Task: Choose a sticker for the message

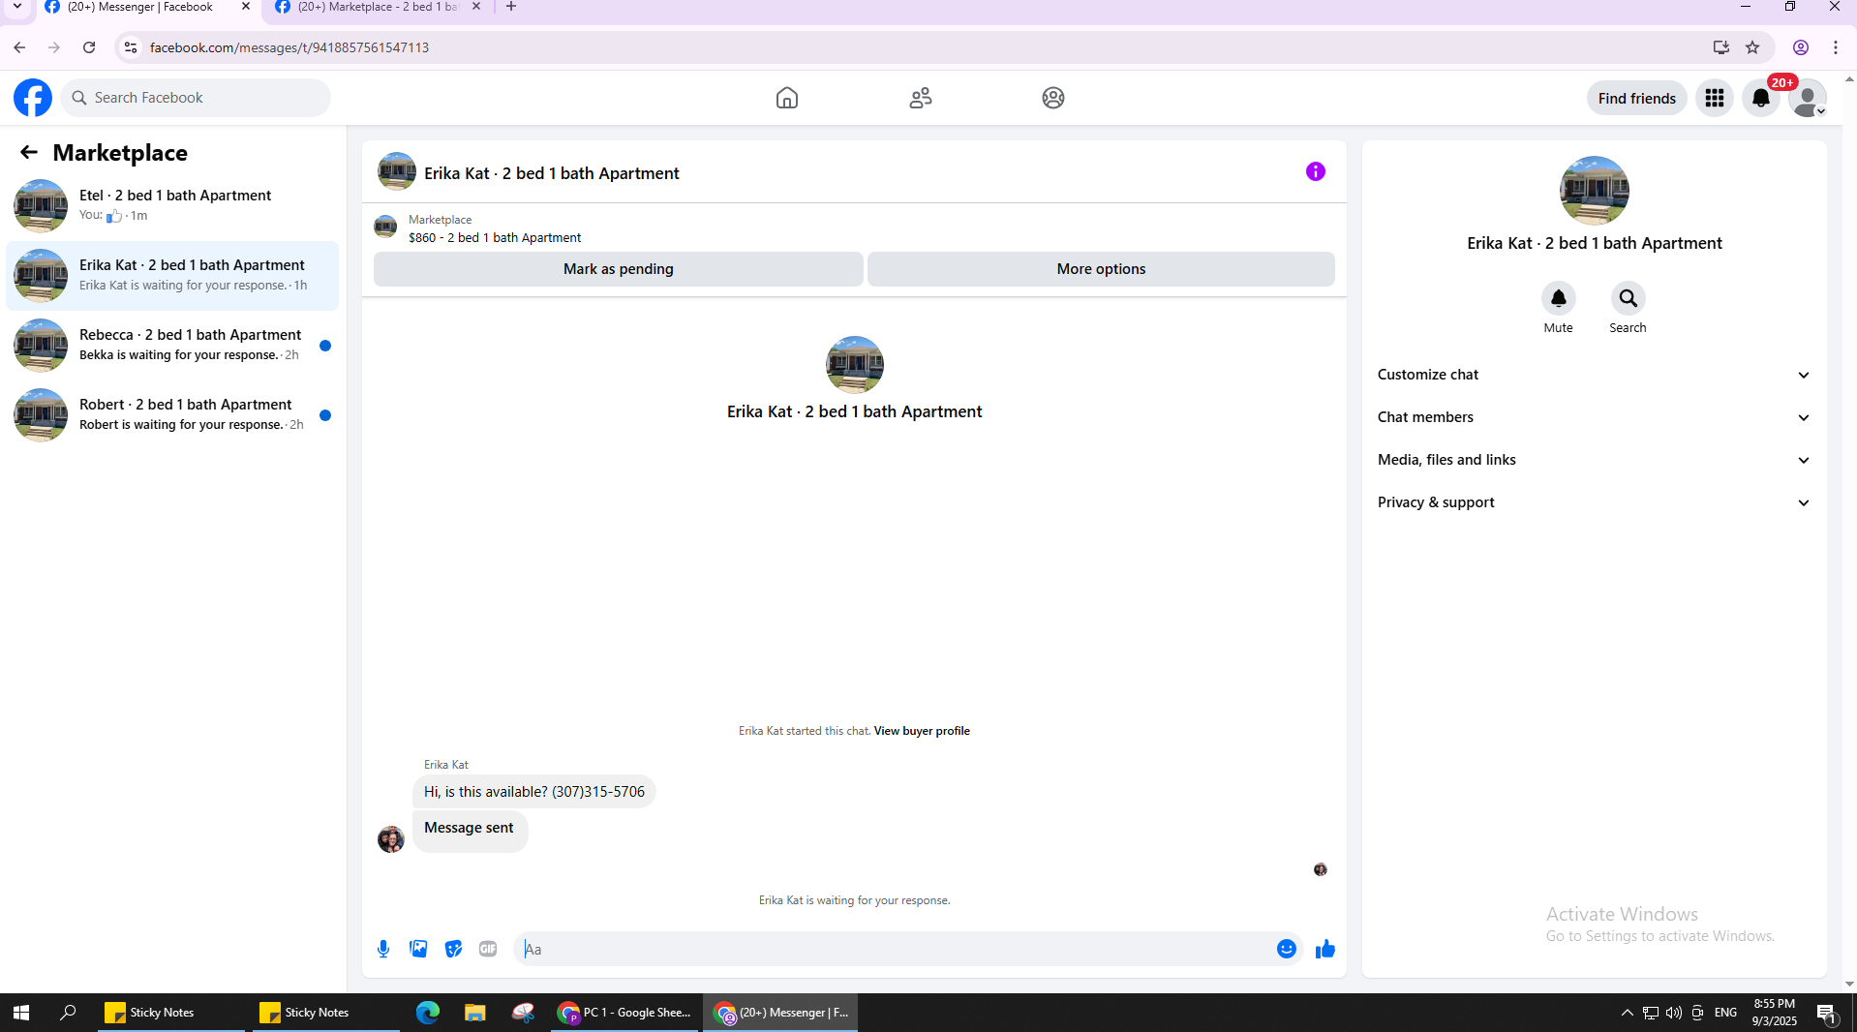Action: [x=453, y=949]
